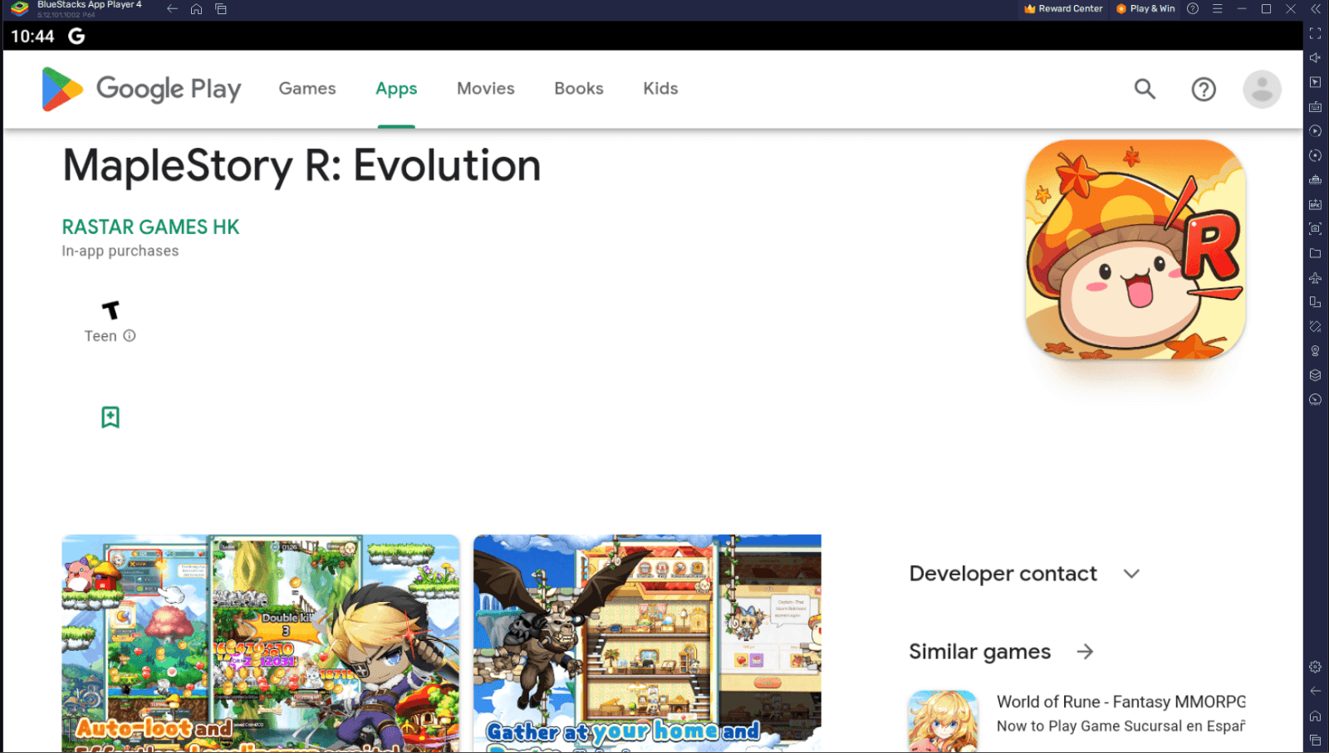Open the Books tab

point(579,88)
